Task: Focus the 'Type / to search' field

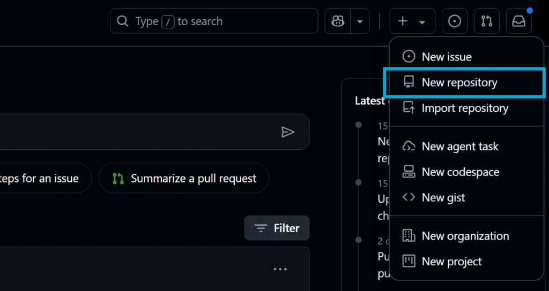Action: click(x=214, y=21)
